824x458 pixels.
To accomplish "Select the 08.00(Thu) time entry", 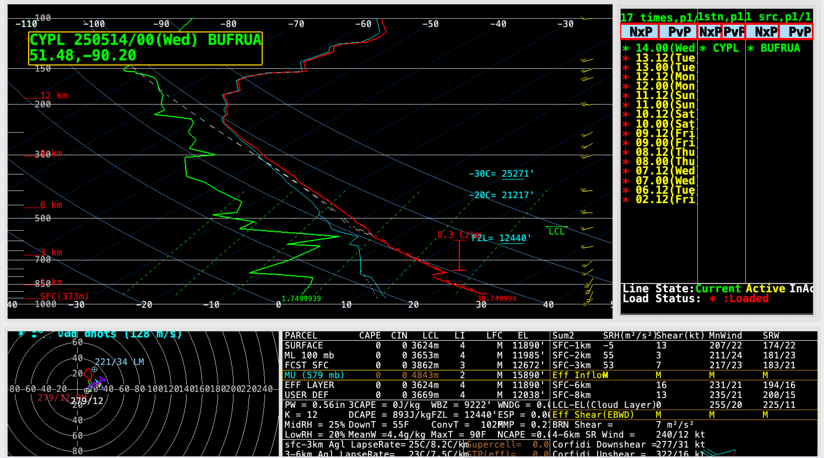I will point(659,162).
